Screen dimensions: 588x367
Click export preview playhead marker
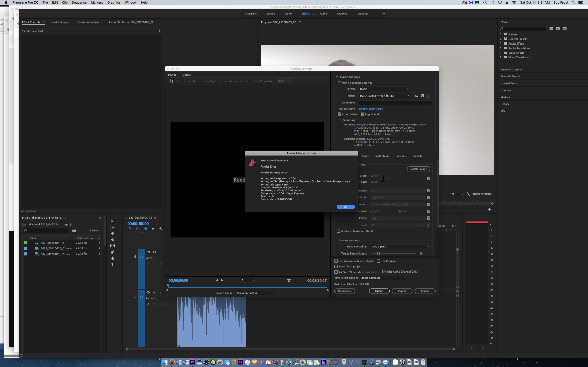point(168,285)
